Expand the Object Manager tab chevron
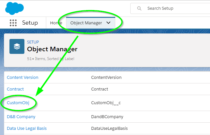Viewport: 210px width, 135px height. pyautogui.click(x=108, y=23)
